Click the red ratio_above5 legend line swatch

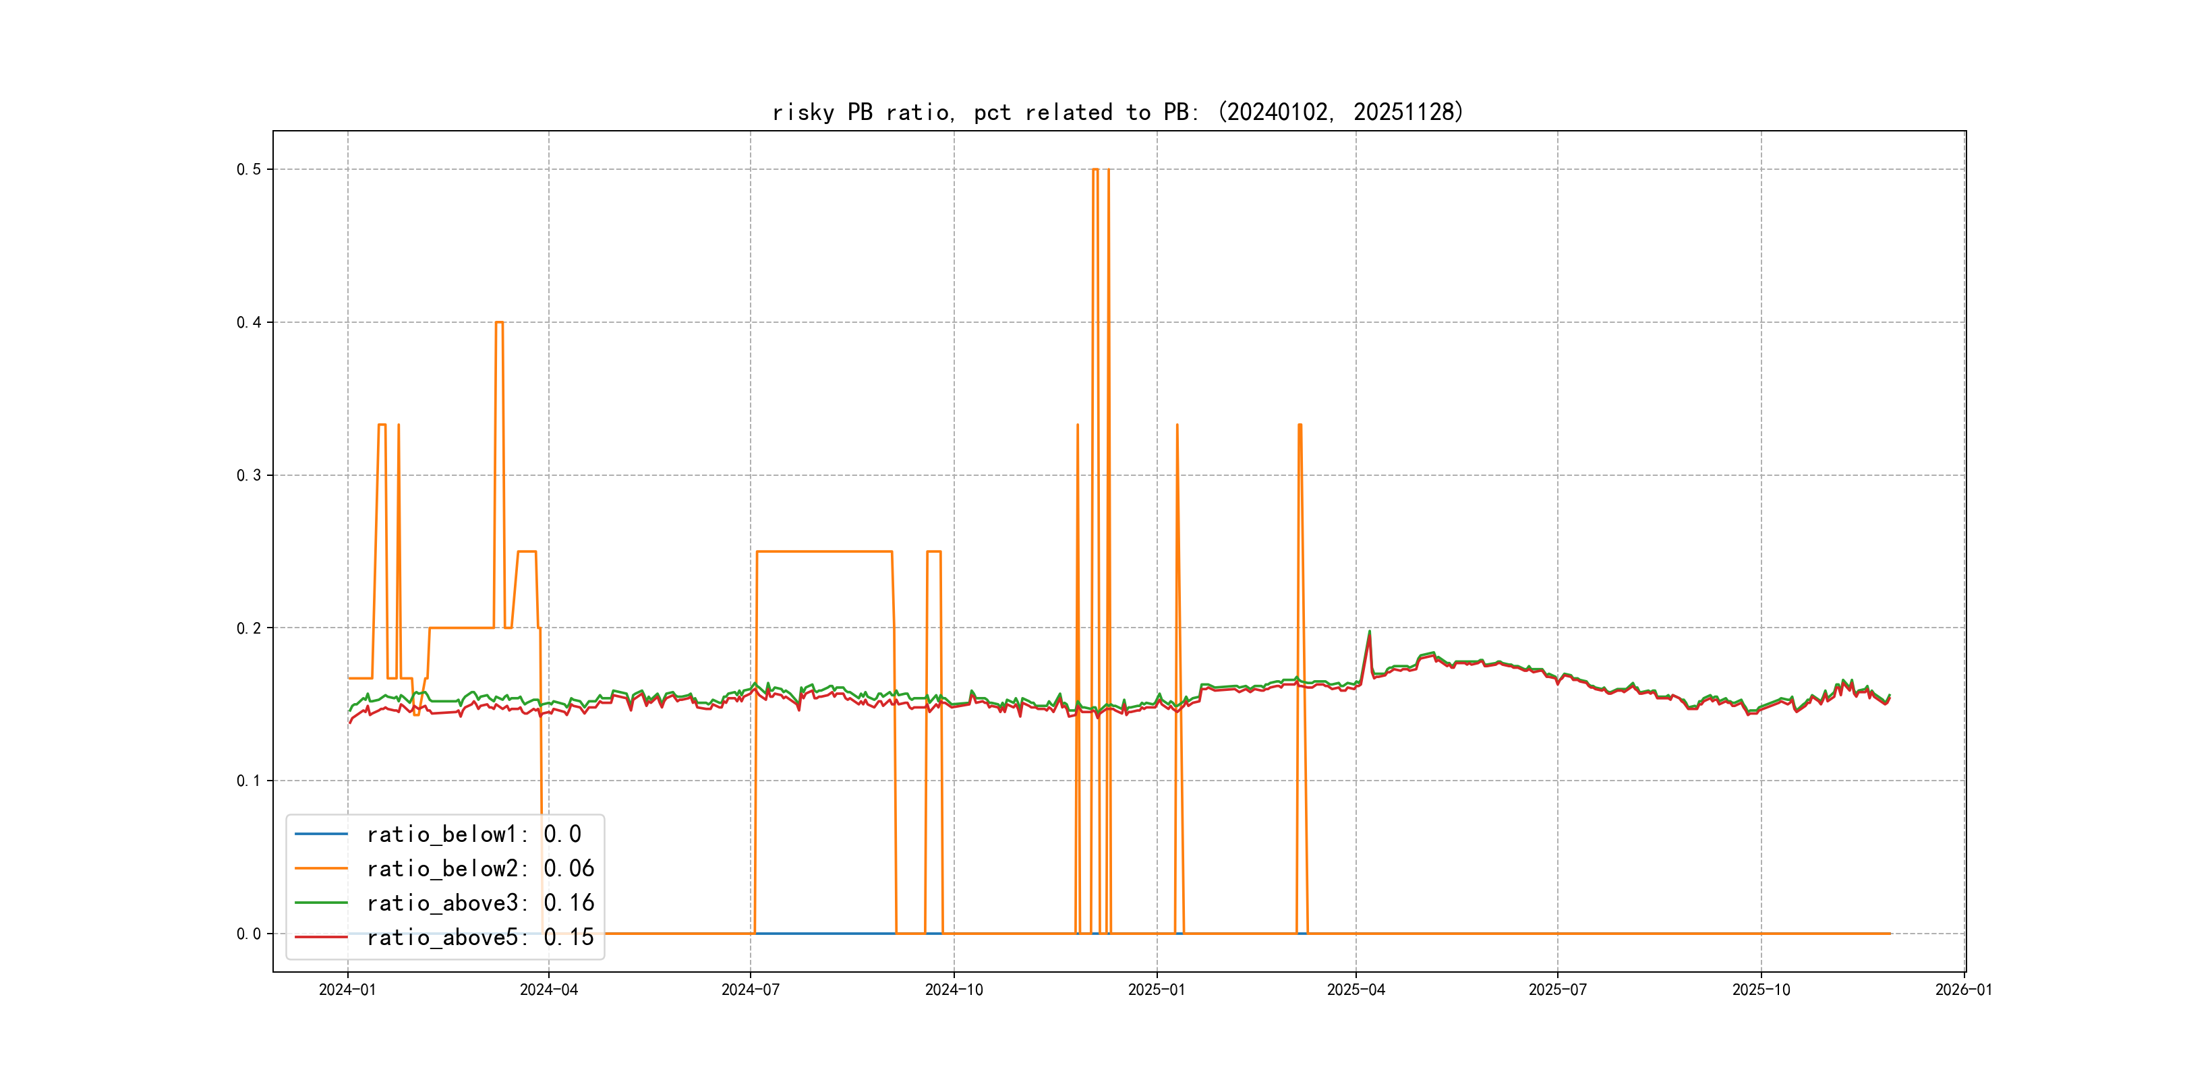tap(320, 937)
